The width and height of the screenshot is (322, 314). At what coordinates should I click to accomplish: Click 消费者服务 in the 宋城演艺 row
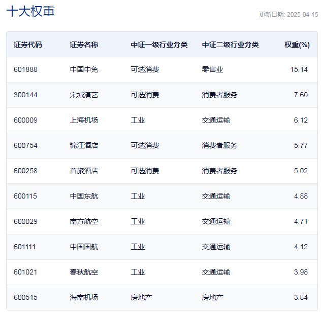[x=219, y=95]
